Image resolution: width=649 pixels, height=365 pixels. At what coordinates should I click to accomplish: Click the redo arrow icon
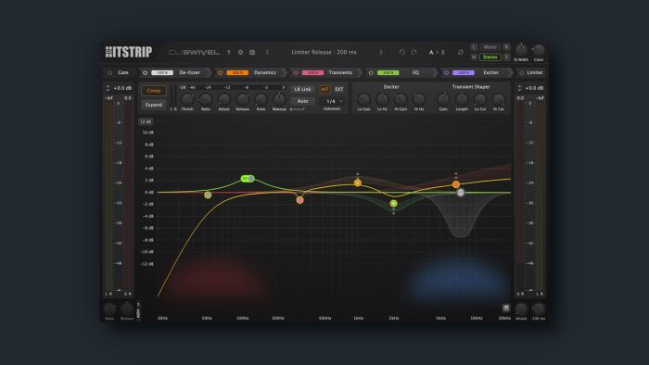click(414, 53)
